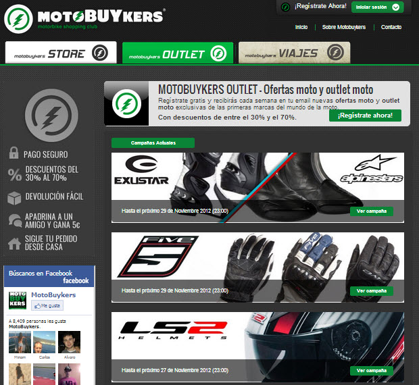Click the large grey lightning logo in sidebar
Viewport: 419px width, 385px height.
(51, 115)
